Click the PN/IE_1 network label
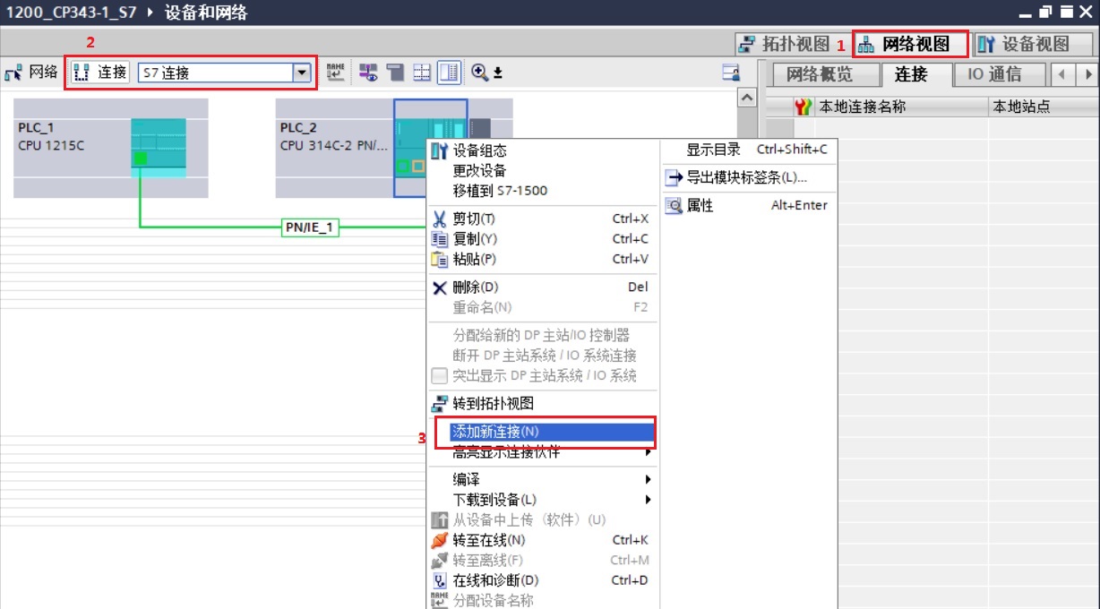Viewport: 1100px width, 609px height. pyautogui.click(x=310, y=227)
